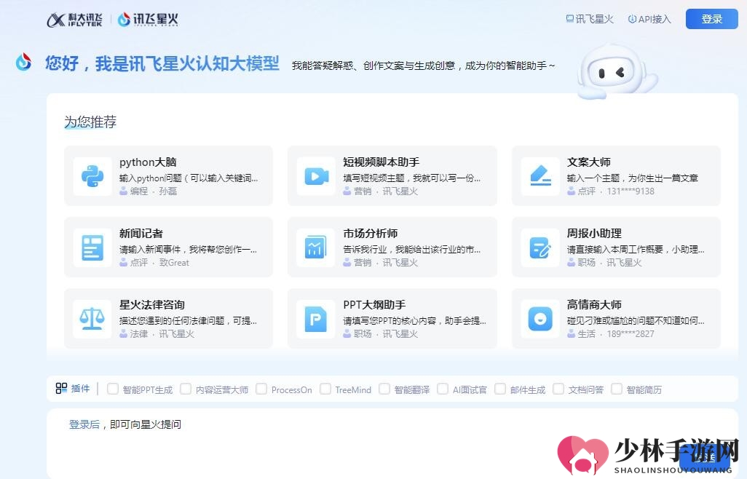Screen dimensions: 747x479
Task: Enable the 智能PPT生成 plugin checkbox
Action: point(113,389)
